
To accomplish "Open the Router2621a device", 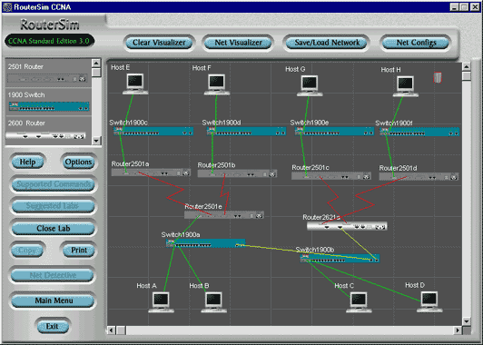I will (347, 226).
